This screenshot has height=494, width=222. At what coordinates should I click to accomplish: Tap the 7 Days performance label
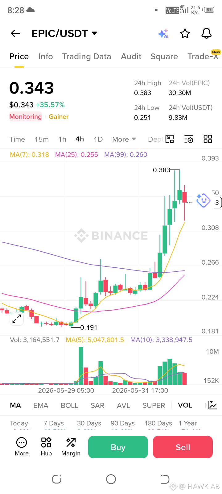click(x=54, y=423)
